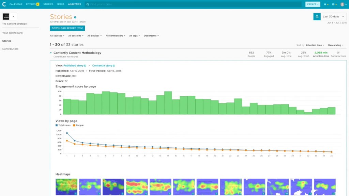Screen dimensions: 349x196
Task: Open Your dashboard in the sidebar
Action: tap(12, 33)
